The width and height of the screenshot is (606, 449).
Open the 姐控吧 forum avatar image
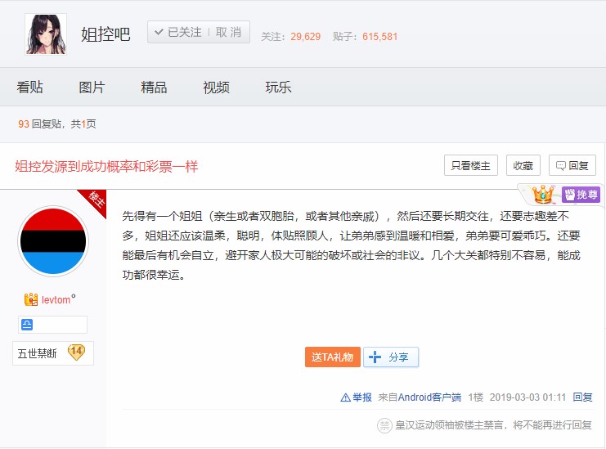(46, 34)
